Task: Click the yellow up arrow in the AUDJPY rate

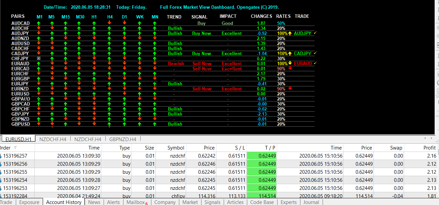Action: pyautogui.click(x=290, y=33)
